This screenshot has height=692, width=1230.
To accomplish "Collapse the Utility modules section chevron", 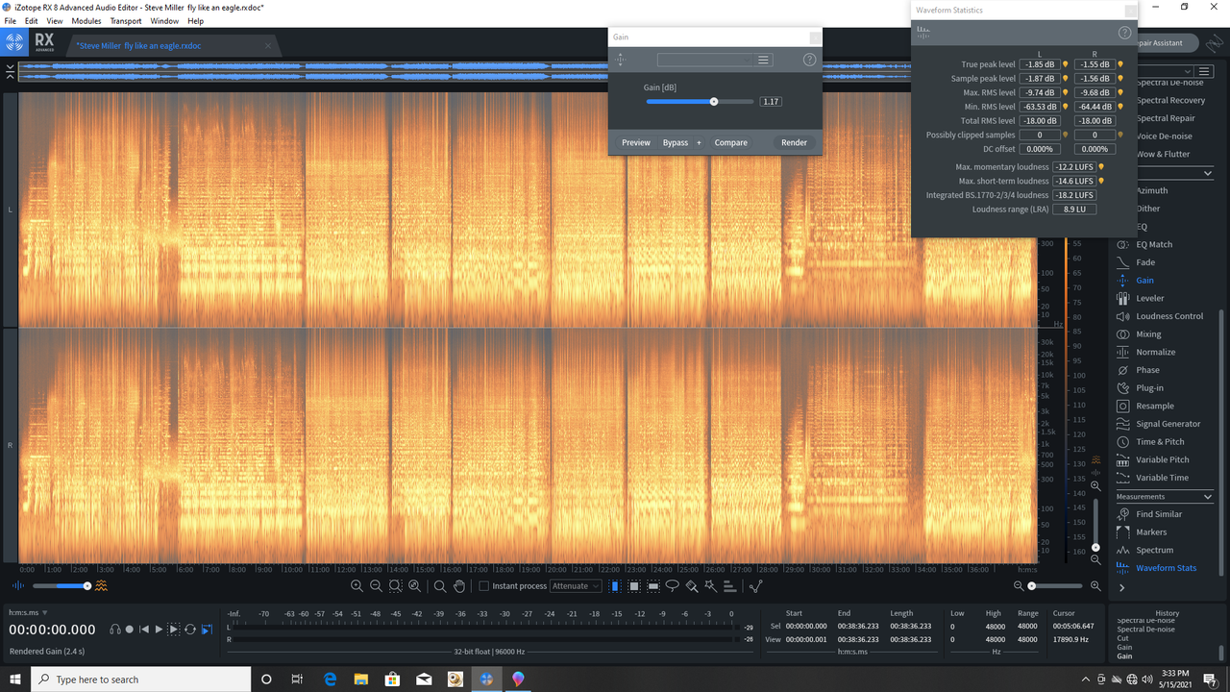I will coord(1208,173).
